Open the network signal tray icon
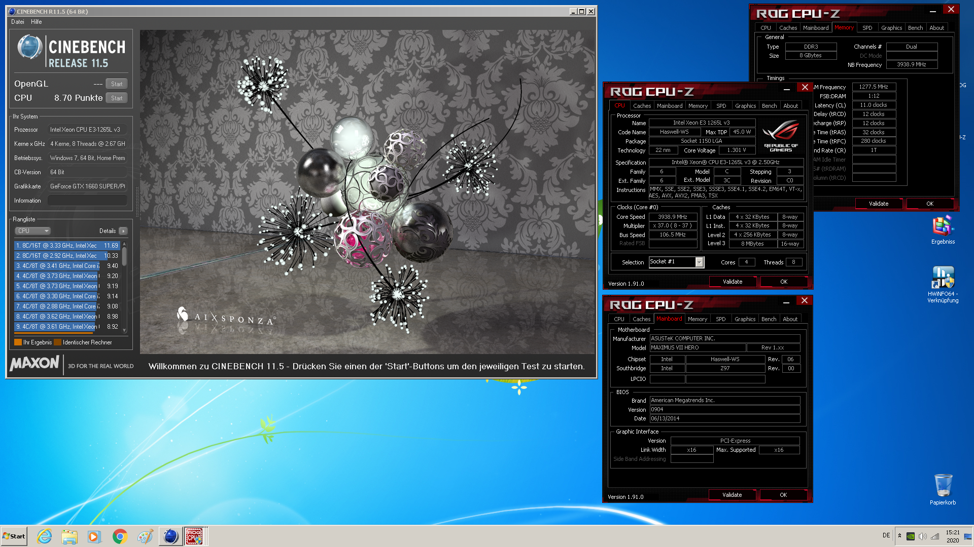 tap(935, 536)
